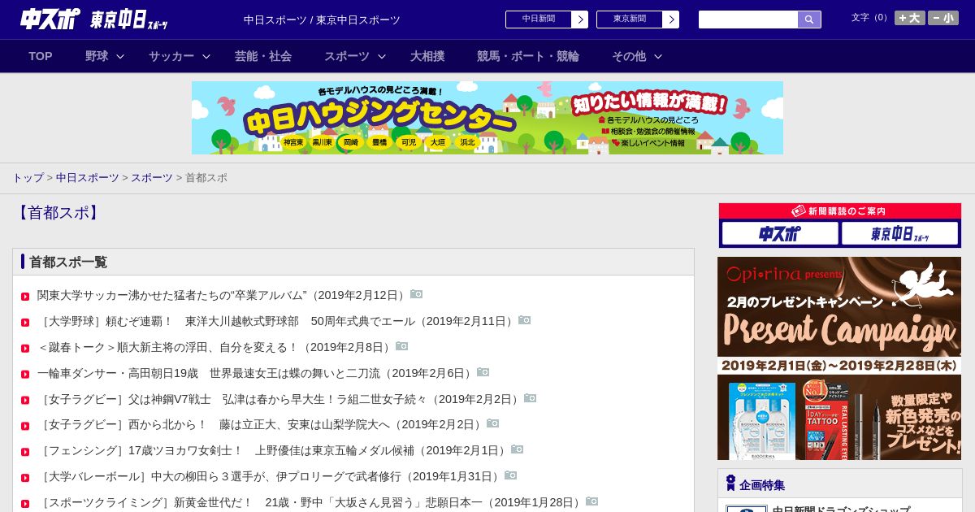Click the 首都スポ一覧 section heading

coord(68,262)
